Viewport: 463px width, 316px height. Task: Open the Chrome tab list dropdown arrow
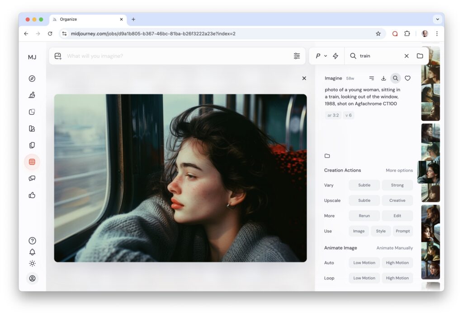[437, 19]
